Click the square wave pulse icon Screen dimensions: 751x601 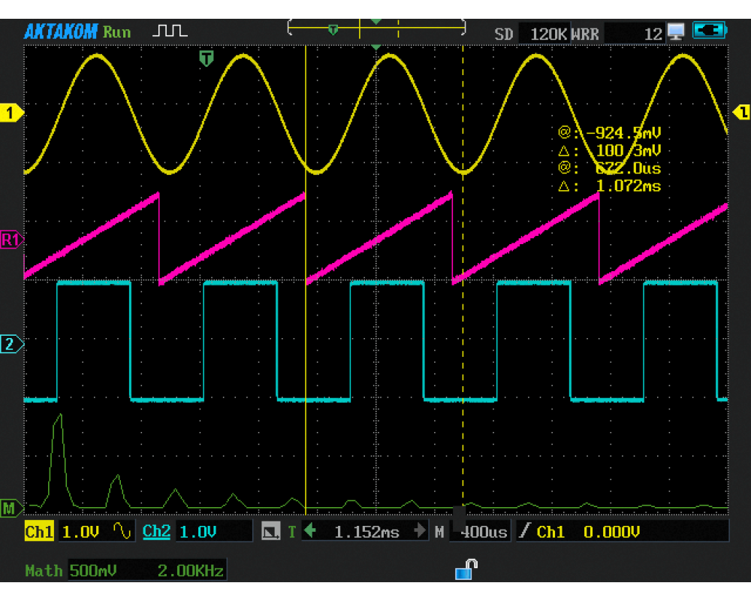[170, 32]
